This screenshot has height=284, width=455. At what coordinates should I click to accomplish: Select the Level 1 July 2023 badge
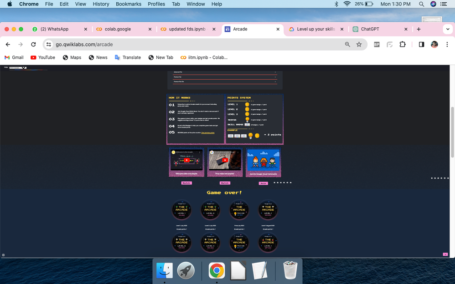181,210
